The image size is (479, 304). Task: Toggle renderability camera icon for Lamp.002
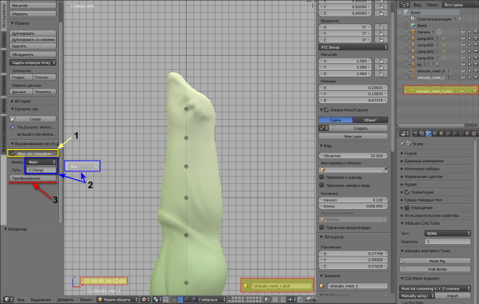coord(476,45)
